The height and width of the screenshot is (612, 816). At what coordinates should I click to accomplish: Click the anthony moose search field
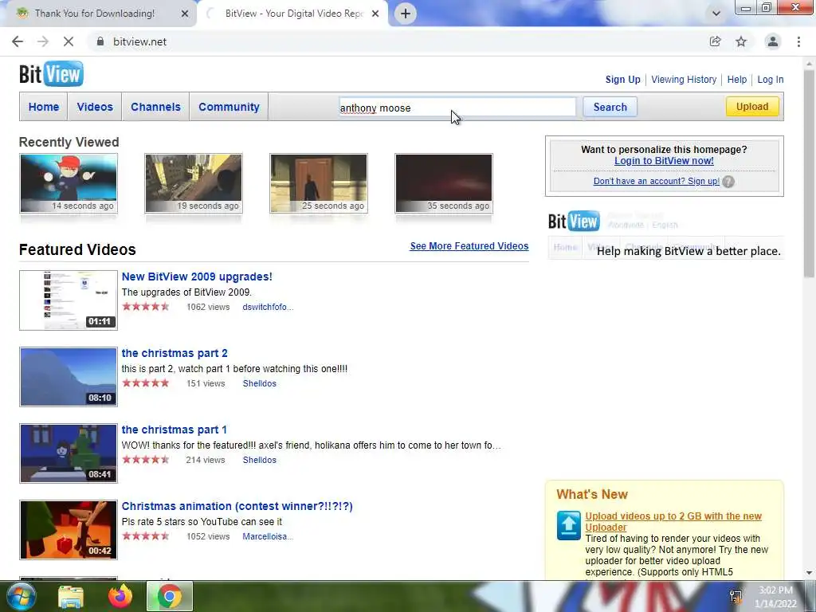(x=457, y=108)
